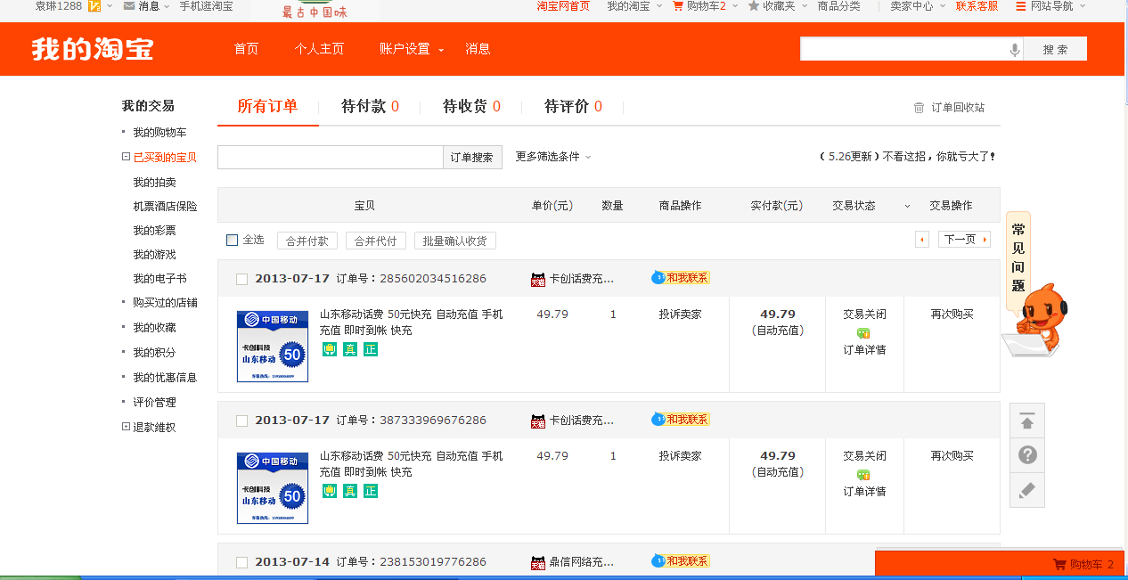Click the previous page arrow icon
Screen dimensions: 1128x580
[x=922, y=240]
